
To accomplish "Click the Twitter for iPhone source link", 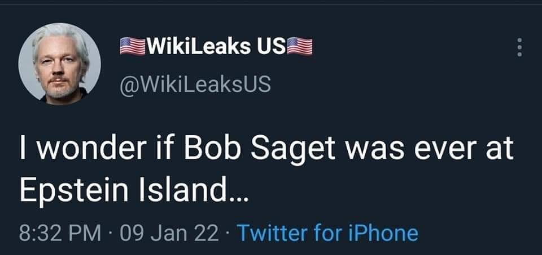I will click(x=327, y=232).
